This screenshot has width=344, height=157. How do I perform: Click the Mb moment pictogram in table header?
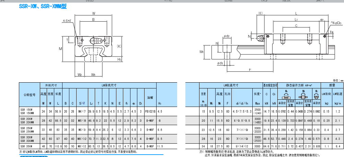(303, 96)
